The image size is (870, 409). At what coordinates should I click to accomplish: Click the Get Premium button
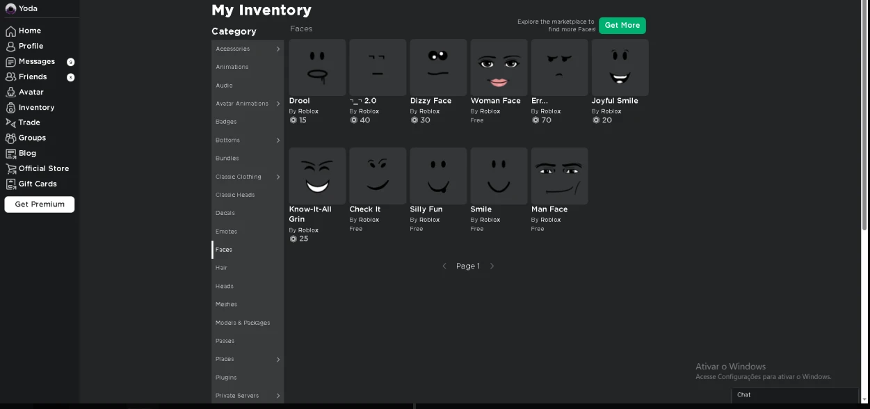[40, 205]
